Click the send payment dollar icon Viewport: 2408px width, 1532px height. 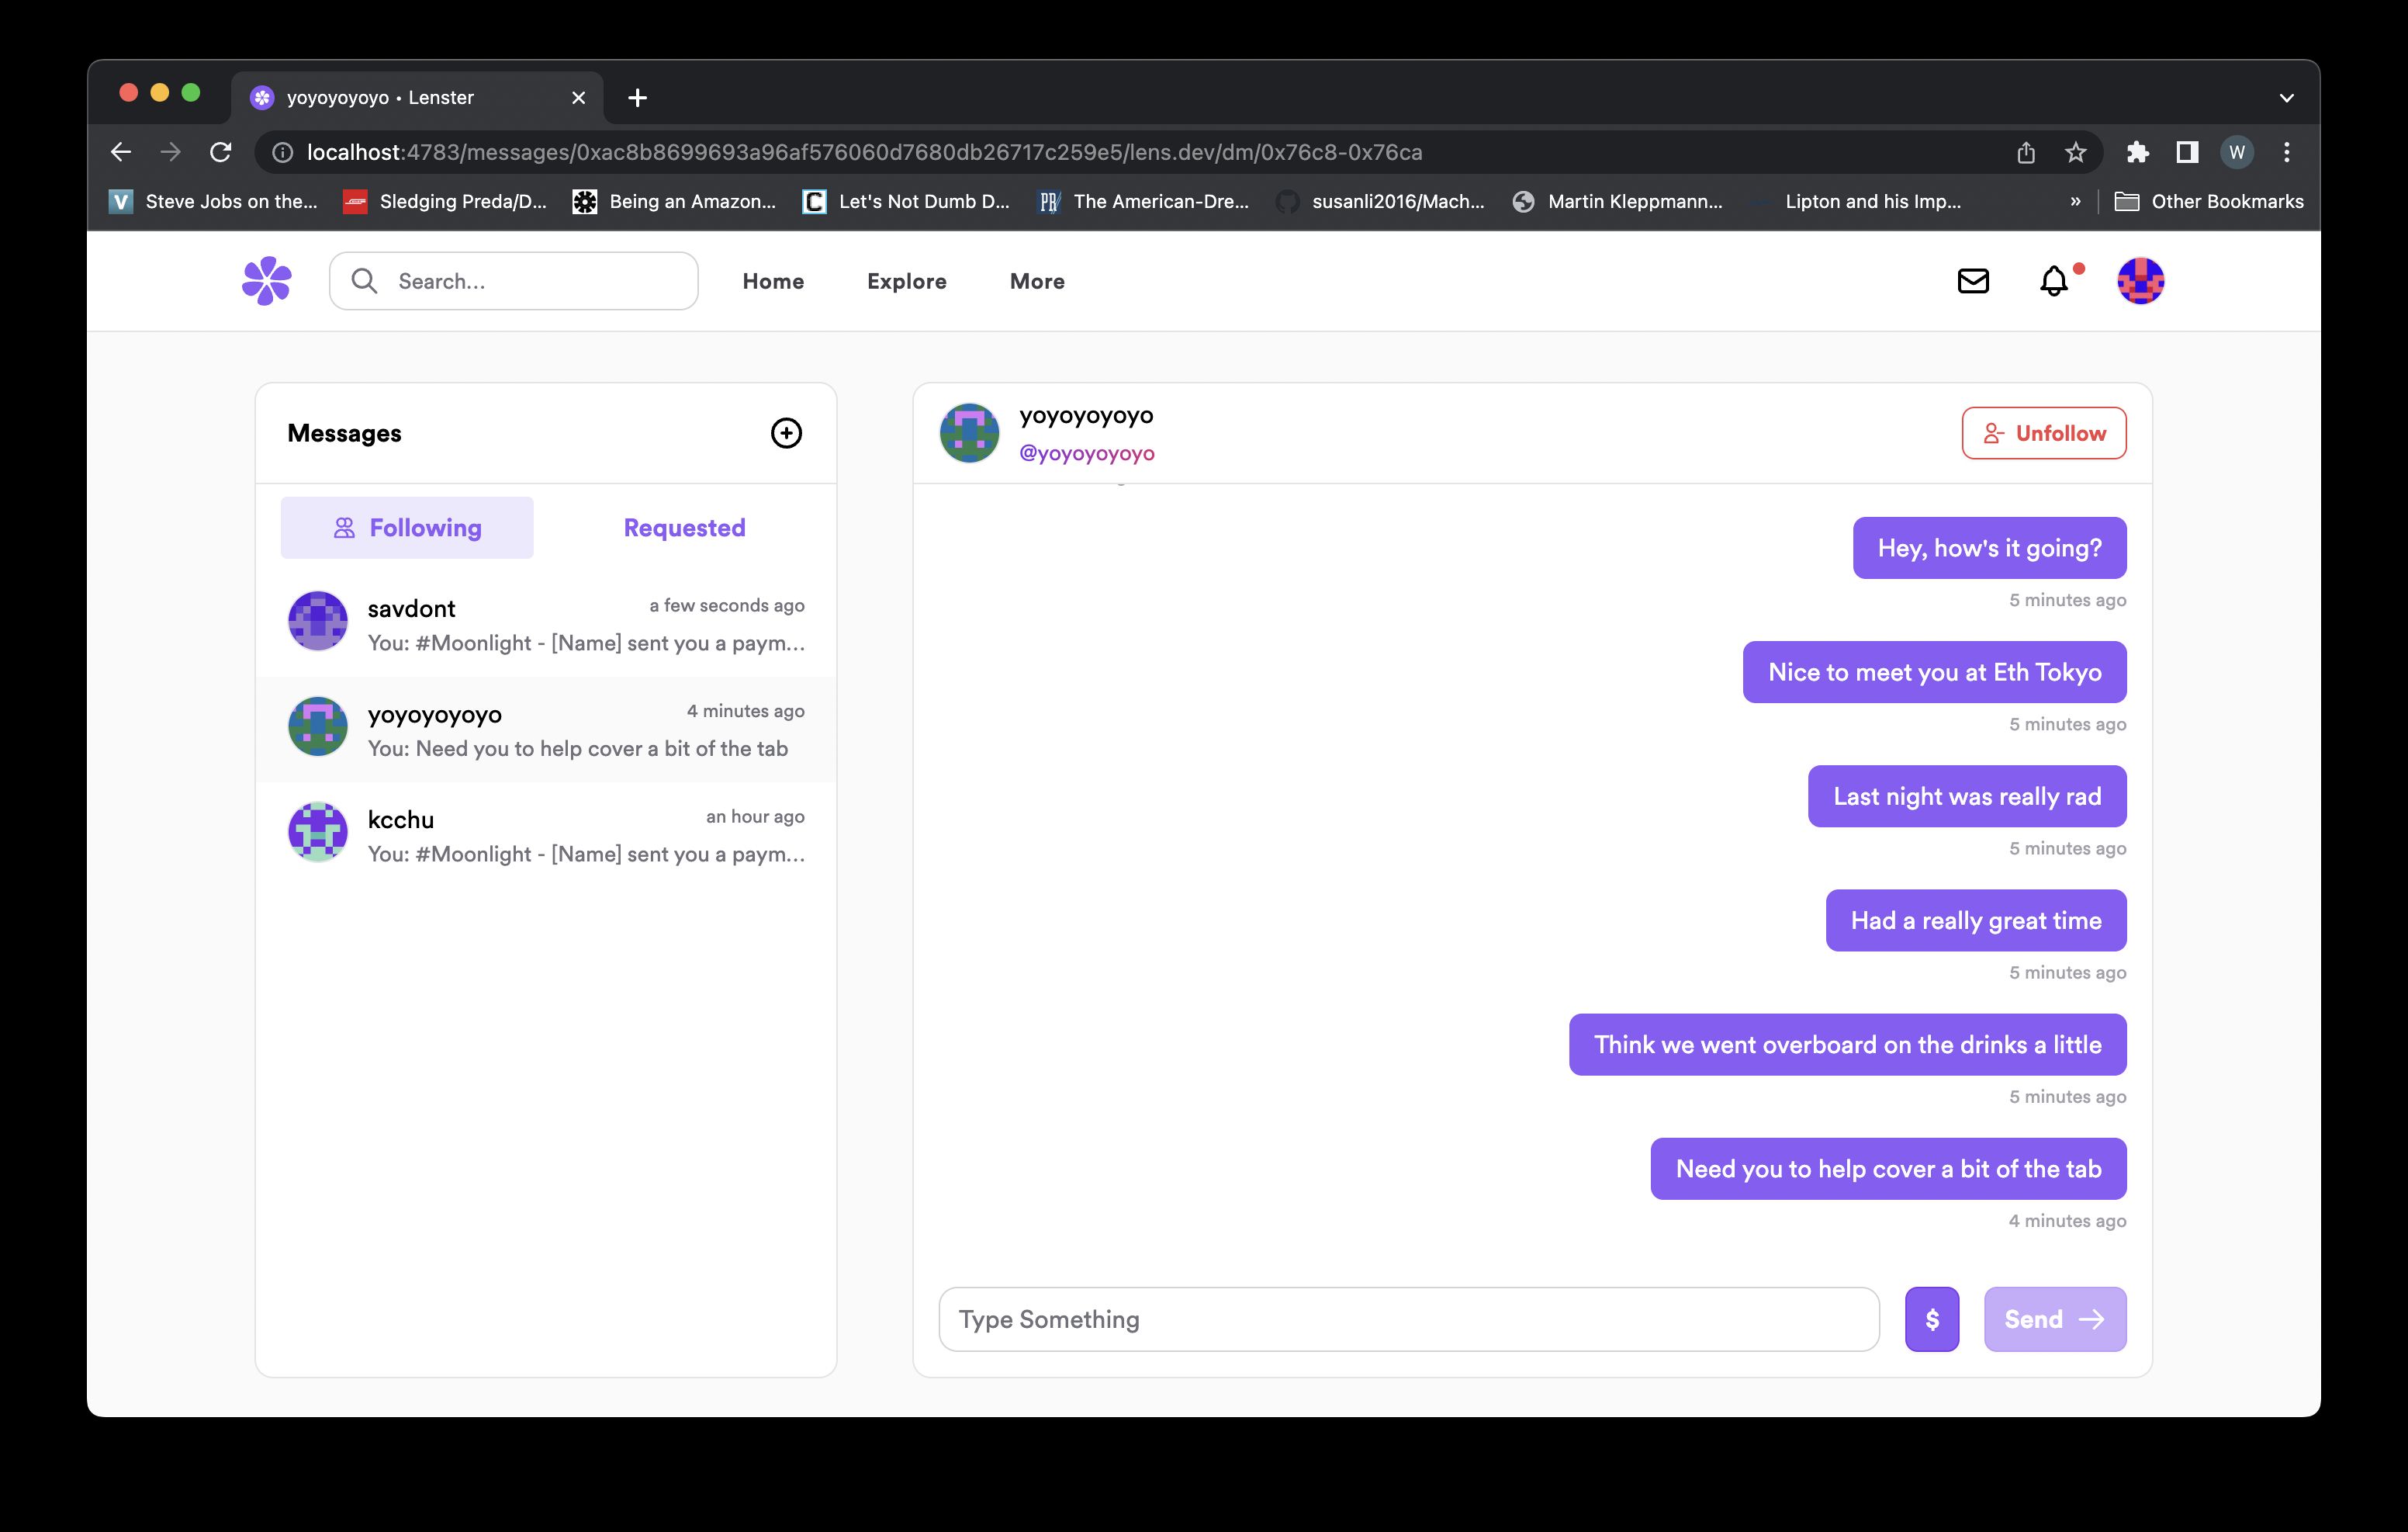[x=1934, y=1318]
